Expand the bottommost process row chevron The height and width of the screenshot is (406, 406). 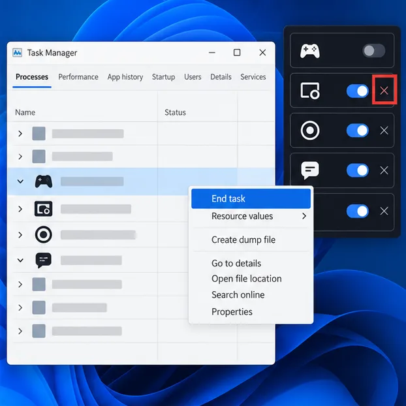point(20,331)
